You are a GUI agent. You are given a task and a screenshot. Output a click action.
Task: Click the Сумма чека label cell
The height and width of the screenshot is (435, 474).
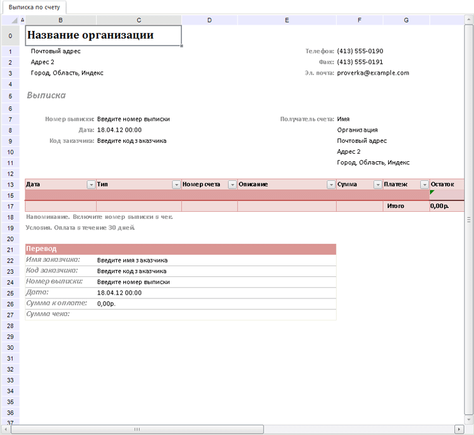tap(48, 314)
